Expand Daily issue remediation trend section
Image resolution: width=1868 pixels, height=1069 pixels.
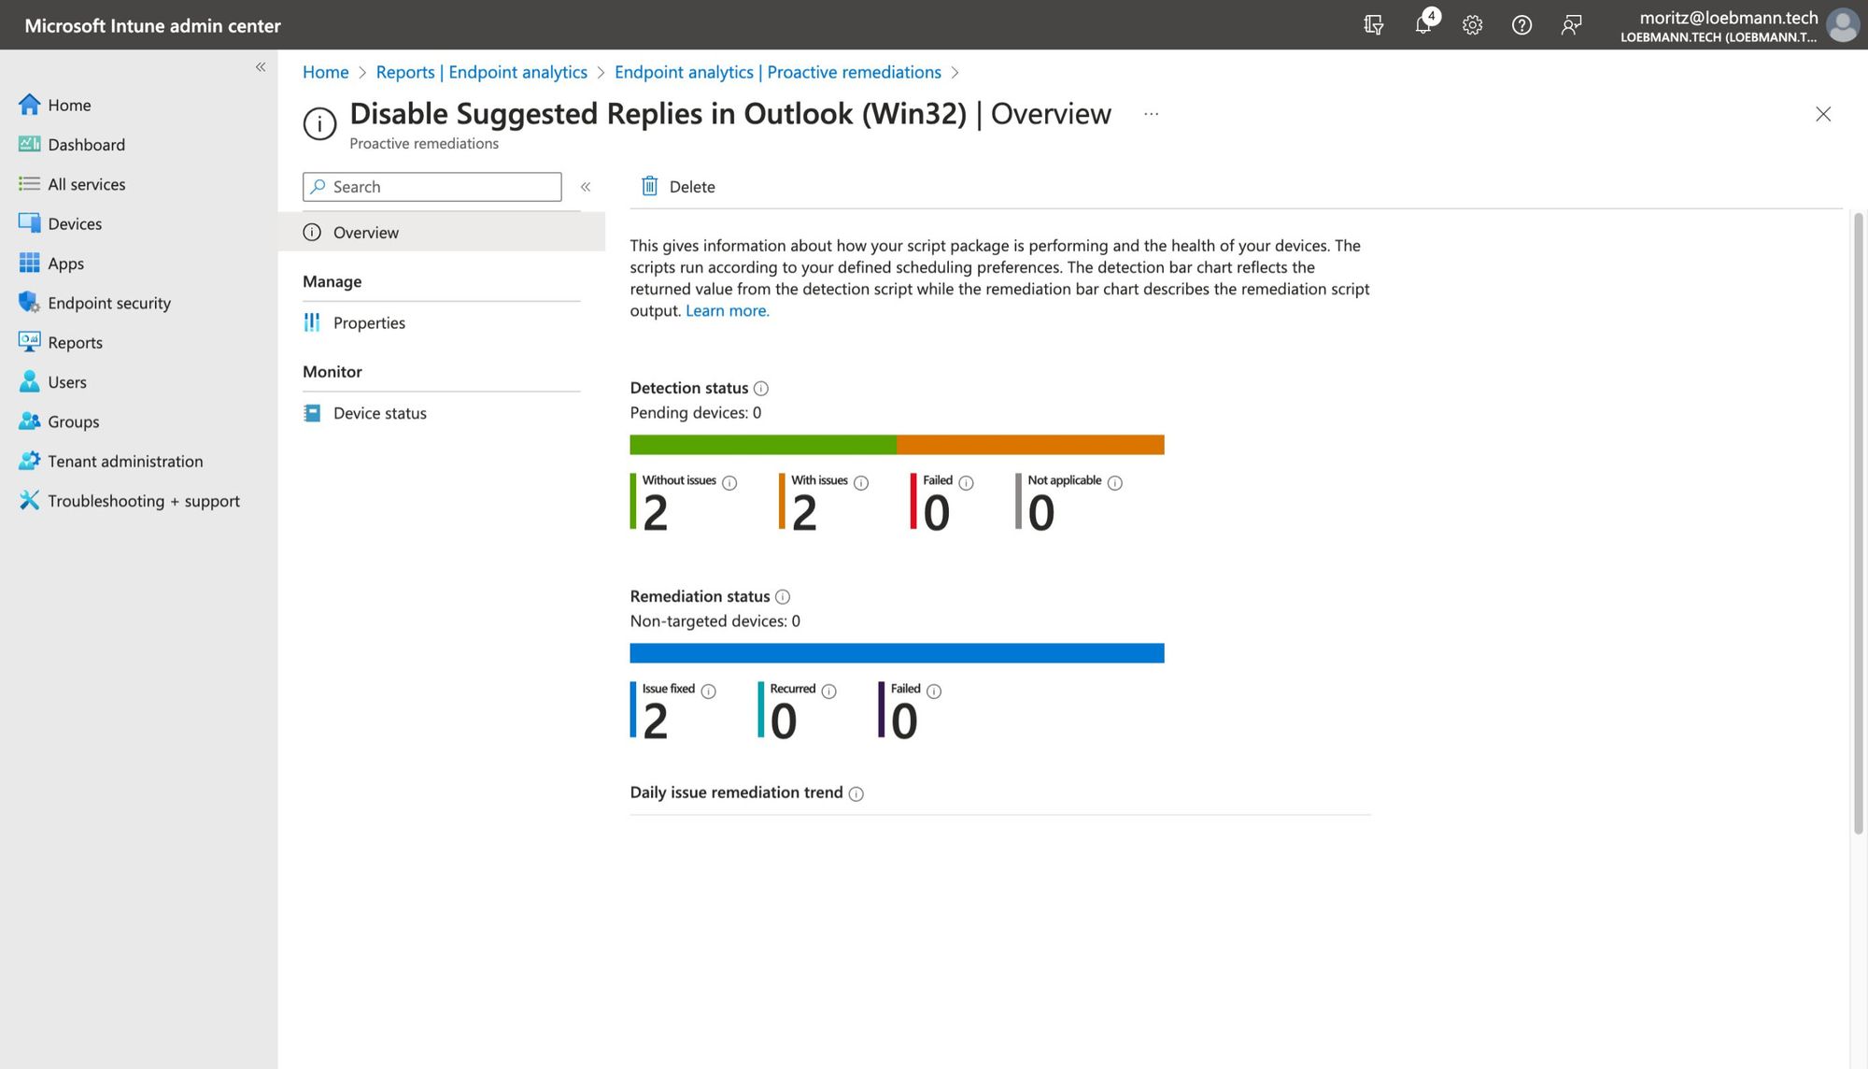tap(735, 791)
